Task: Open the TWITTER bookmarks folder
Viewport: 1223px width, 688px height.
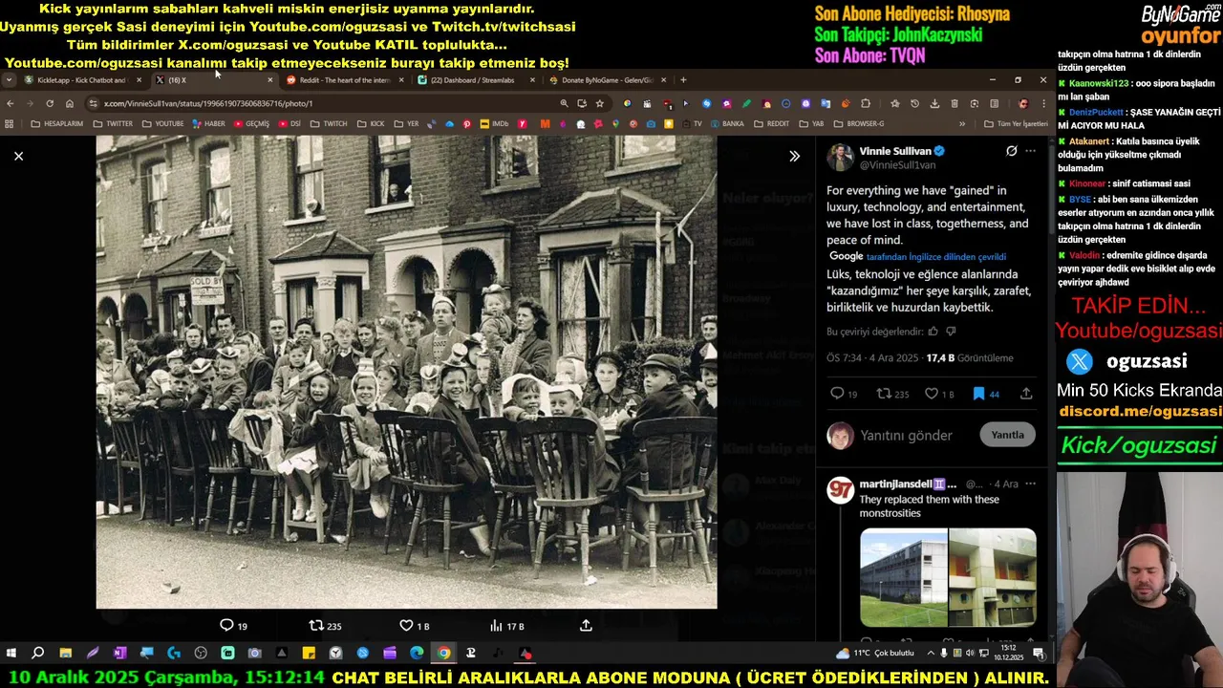Action: click(113, 124)
